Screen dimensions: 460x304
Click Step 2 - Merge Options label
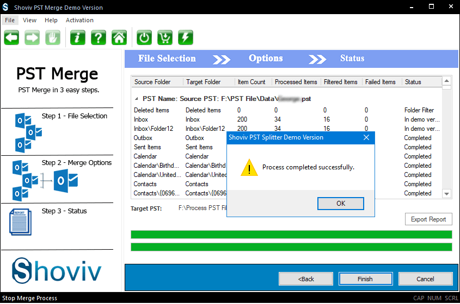point(77,163)
